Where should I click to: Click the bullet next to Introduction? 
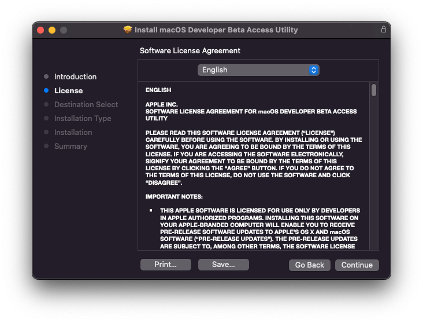(46, 76)
